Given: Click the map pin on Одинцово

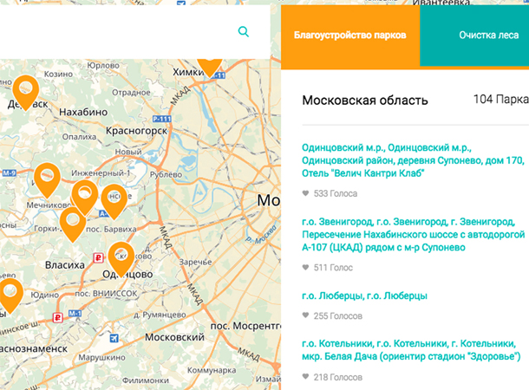Looking at the screenshot, I should pos(121,259).
